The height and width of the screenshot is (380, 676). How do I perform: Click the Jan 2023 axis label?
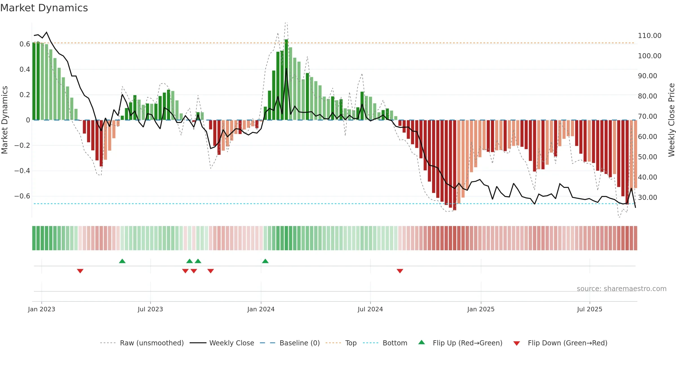click(42, 309)
